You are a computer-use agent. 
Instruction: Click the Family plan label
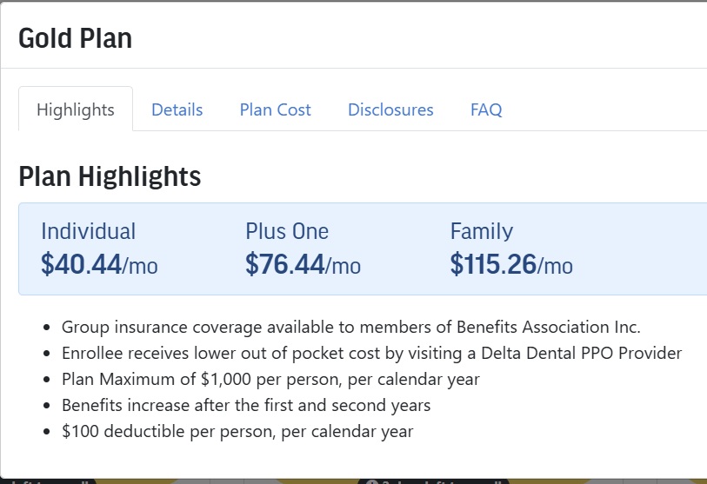click(x=482, y=231)
